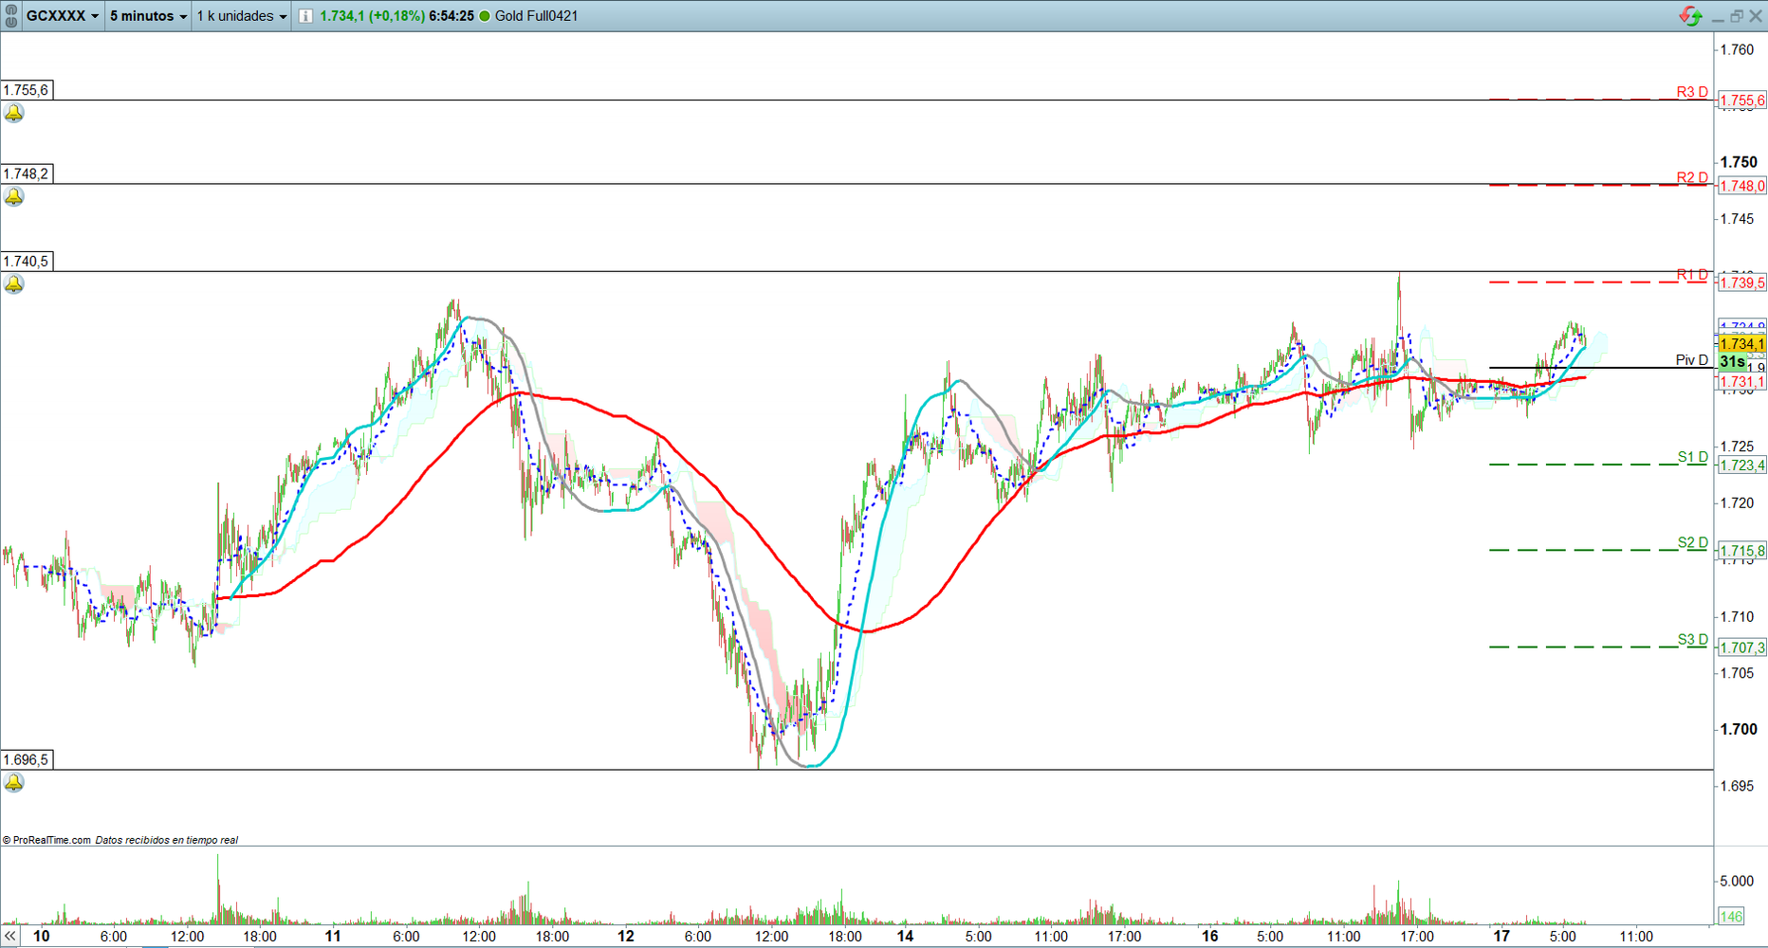Click the date 17 on the time axis
The image size is (1768, 948).
coord(1501,937)
